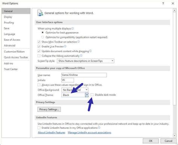Viewport: 178px width, 145px height.
Task: Click the Collapse ribbon info icon
Action: point(81,56)
